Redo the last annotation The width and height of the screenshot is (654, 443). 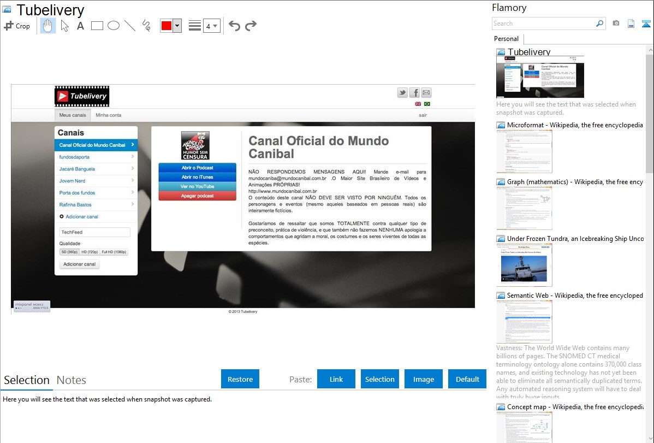251,26
